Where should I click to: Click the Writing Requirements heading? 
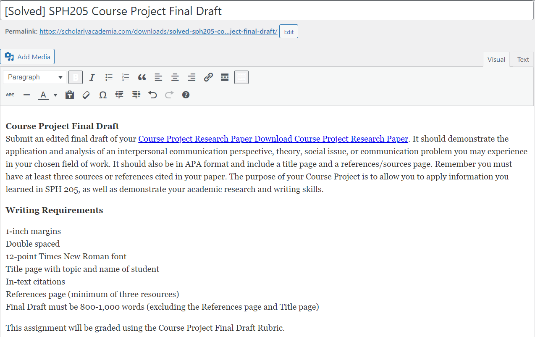click(x=54, y=210)
